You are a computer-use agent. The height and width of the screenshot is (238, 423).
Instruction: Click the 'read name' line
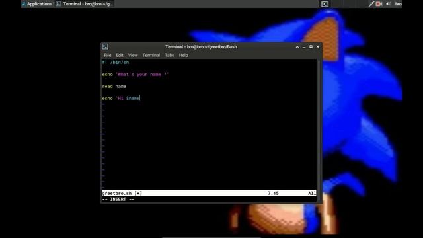[114, 87]
